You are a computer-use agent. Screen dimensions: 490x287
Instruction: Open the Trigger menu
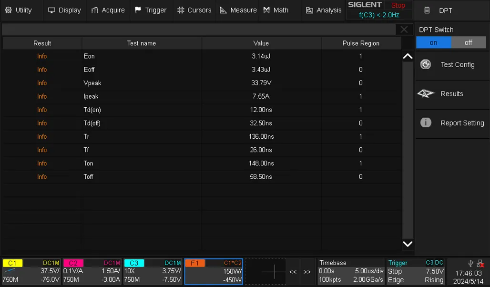[151, 10]
